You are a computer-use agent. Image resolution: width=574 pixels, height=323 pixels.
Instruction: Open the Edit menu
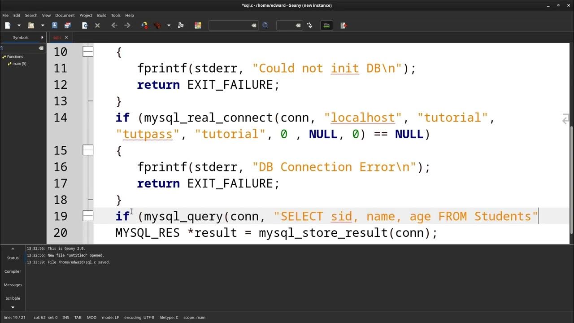[x=17, y=15]
